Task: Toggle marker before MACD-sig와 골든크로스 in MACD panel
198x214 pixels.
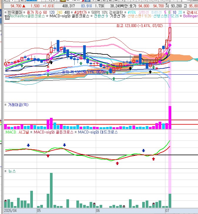Action: click(x=31, y=132)
